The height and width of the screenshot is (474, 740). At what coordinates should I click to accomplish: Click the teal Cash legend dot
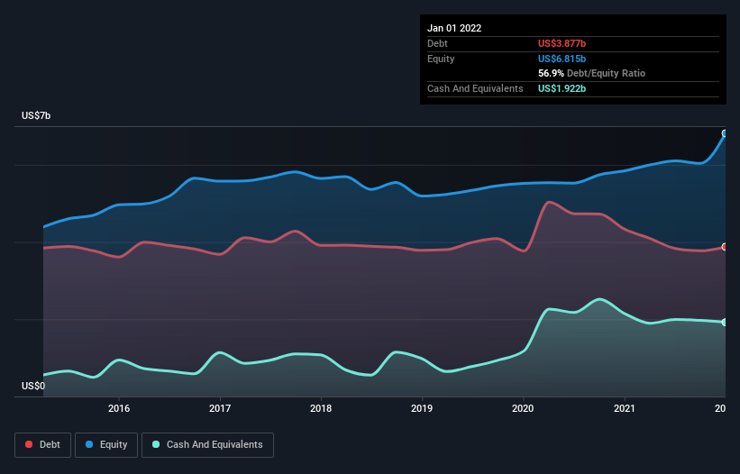(x=156, y=444)
